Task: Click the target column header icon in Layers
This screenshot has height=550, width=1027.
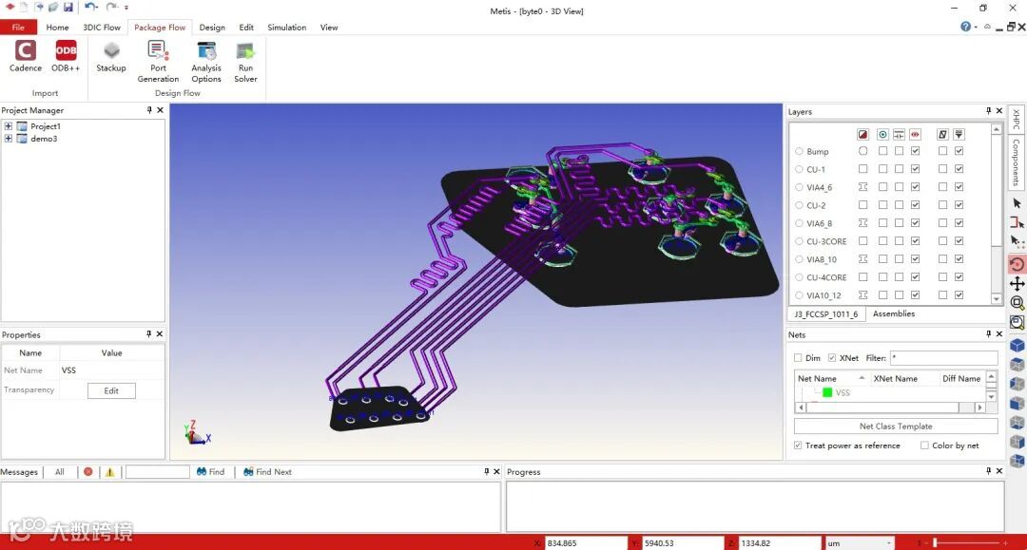Action: pos(882,134)
